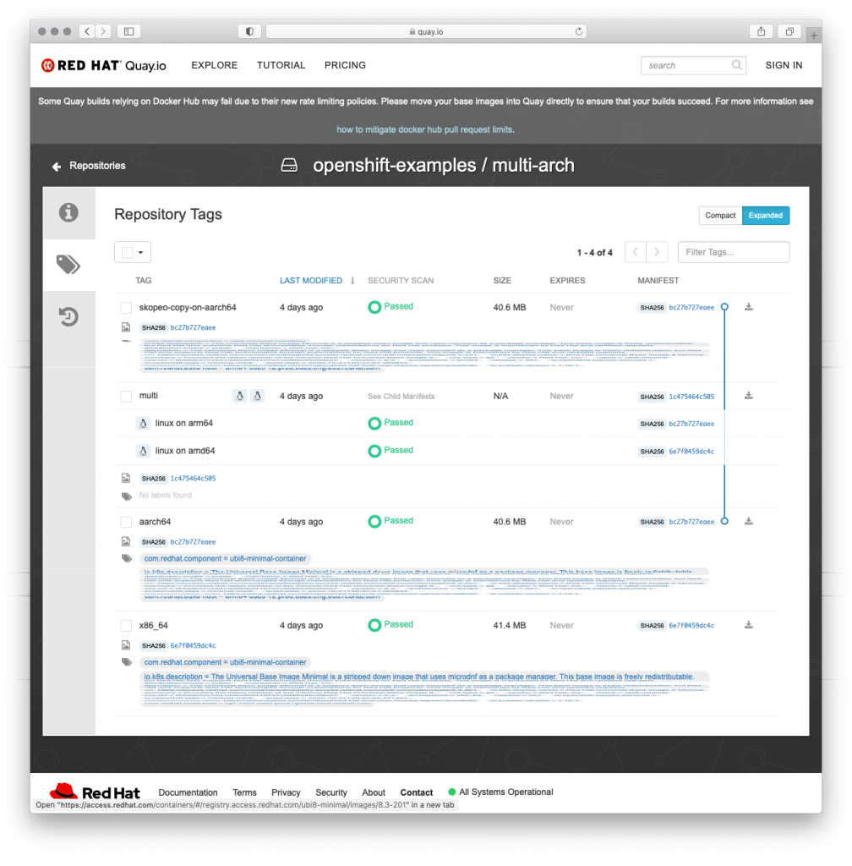
Task: Click the manifest icon beside SHA256 1c475464c505
Action: pos(126,479)
